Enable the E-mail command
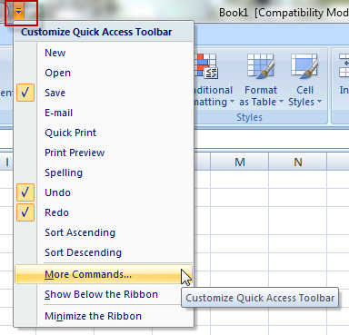349x335 pixels. 104,113
